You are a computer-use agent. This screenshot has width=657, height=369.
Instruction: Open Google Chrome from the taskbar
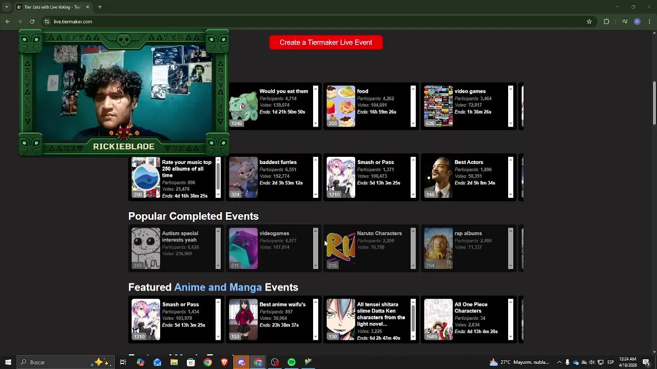click(x=207, y=362)
